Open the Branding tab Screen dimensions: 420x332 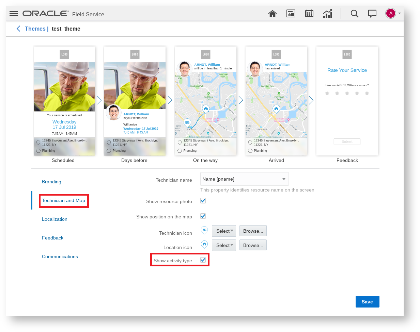click(x=51, y=182)
